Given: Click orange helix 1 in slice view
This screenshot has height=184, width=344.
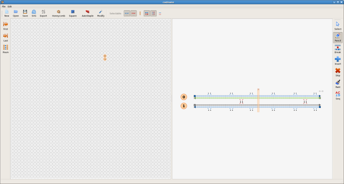Looking at the screenshot, I should click(105, 59).
